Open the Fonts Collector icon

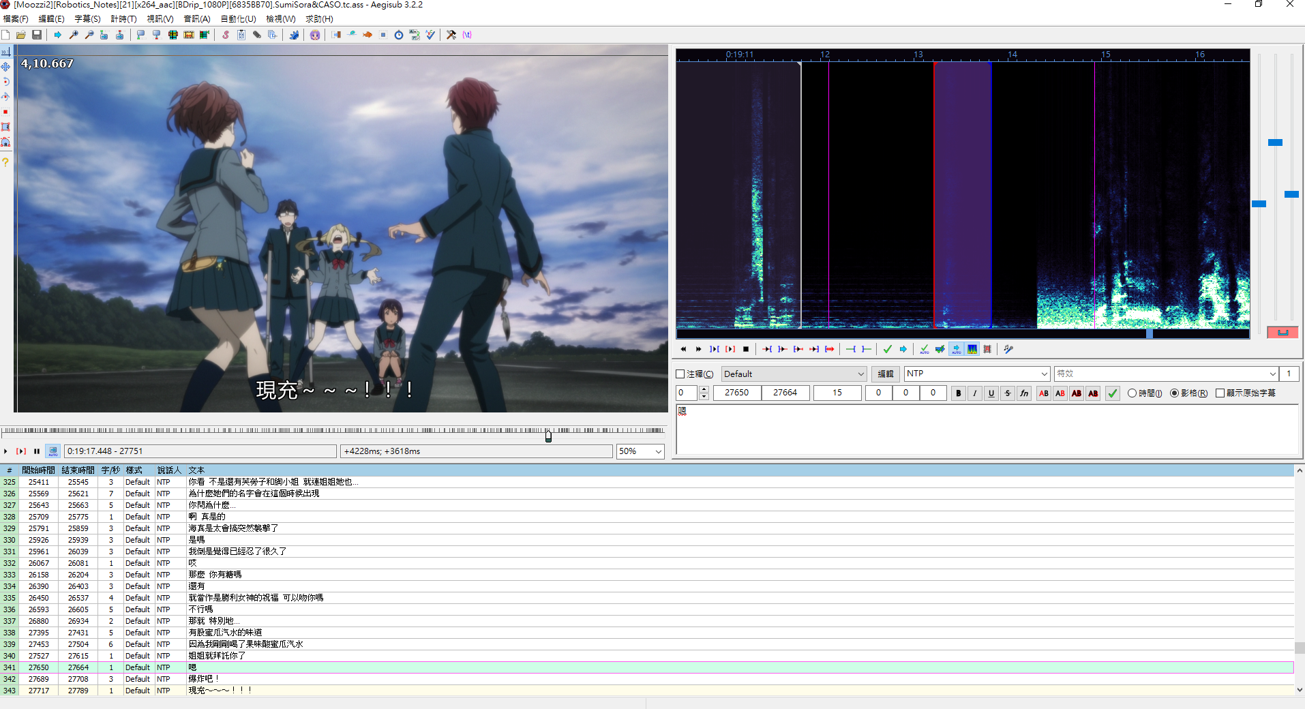[273, 35]
